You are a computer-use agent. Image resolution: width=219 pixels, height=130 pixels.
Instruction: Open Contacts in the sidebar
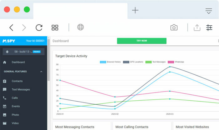click(x=17, y=81)
